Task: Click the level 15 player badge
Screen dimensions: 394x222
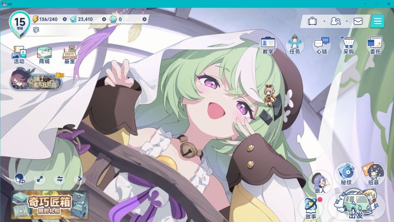Action: tap(20, 24)
